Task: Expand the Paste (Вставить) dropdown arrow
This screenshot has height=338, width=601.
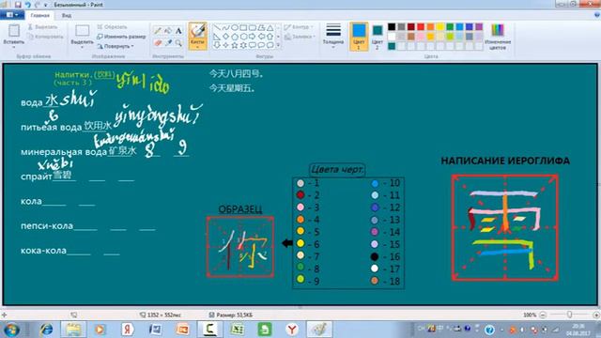Action: pyautogui.click(x=14, y=47)
